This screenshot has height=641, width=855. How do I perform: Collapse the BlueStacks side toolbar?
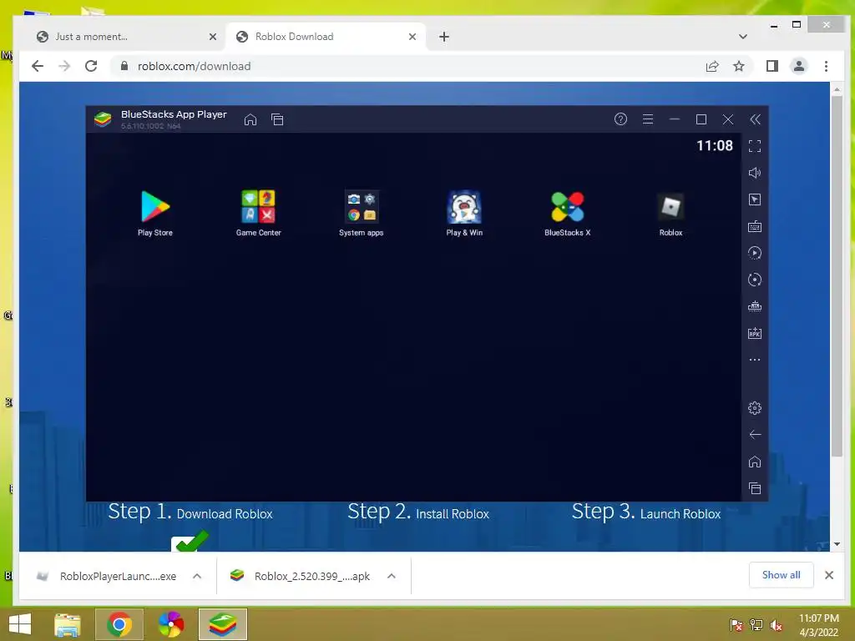point(755,119)
